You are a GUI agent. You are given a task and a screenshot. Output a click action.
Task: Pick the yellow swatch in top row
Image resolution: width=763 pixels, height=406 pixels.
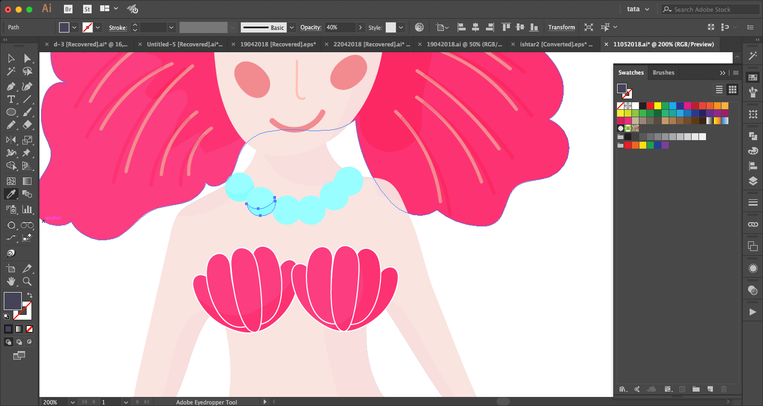(x=658, y=105)
